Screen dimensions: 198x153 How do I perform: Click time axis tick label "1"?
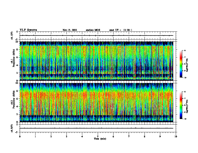(x=35, y=136)
